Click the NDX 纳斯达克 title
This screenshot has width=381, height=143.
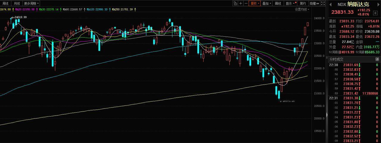[x=353, y=4]
